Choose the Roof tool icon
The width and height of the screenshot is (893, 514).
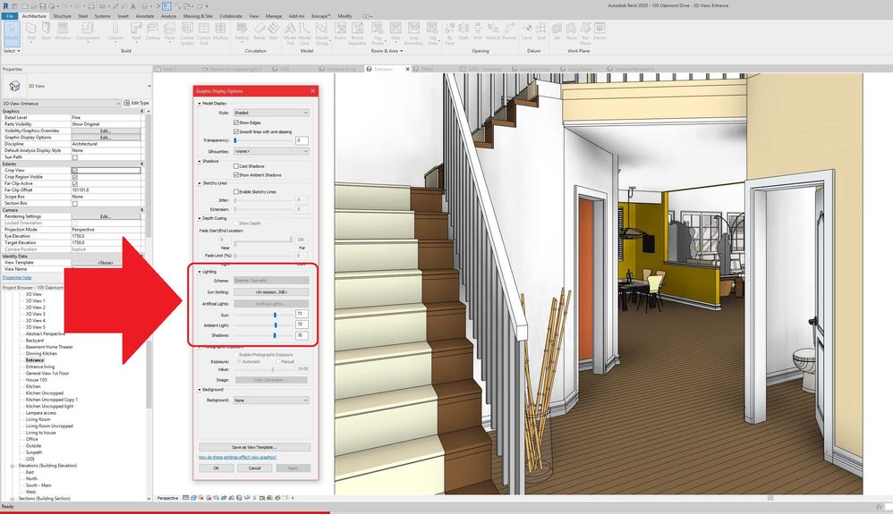coord(136,30)
